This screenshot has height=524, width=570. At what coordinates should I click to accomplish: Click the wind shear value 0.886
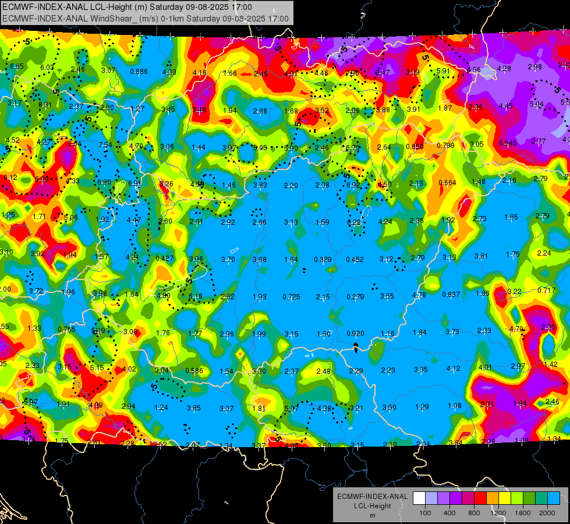click(x=139, y=71)
